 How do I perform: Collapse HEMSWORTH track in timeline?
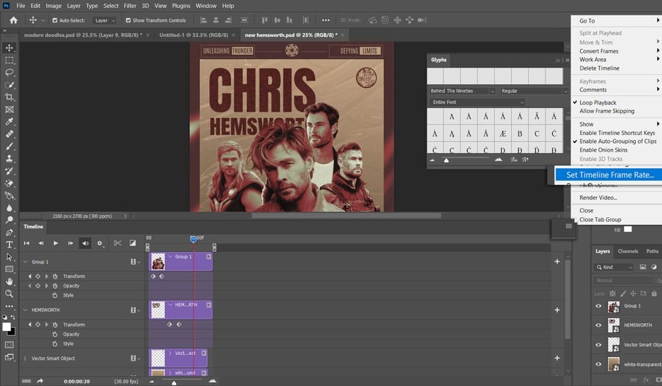[x=25, y=310]
